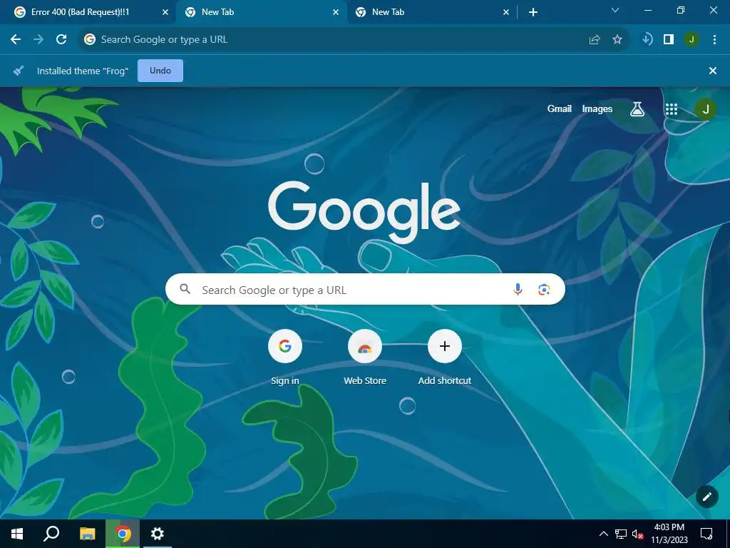Open the Web Store shortcut
This screenshot has height=548, width=730.
365,357
